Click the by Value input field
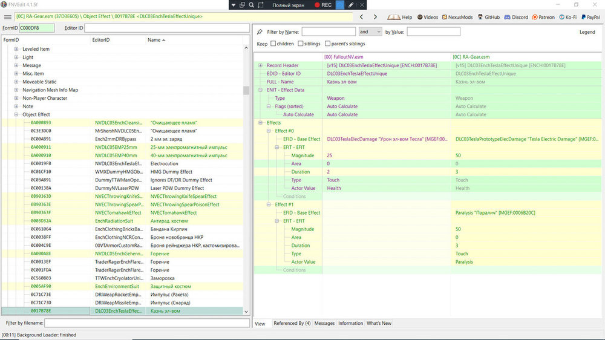The height and width of the screenshot is (340, 605). pyautogui.click(x=433, y=31)
